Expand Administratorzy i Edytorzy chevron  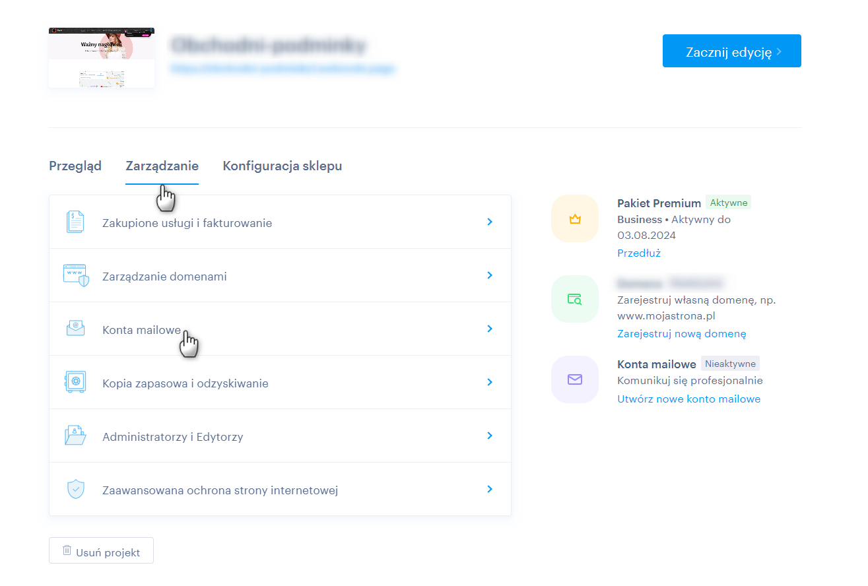pyautogui.click(x=490, y=436)
